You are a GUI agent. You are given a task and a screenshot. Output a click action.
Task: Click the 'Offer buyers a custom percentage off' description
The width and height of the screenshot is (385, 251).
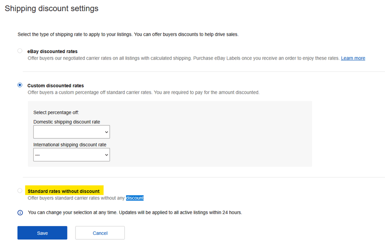pyautogui.click(x=144, y=93)
